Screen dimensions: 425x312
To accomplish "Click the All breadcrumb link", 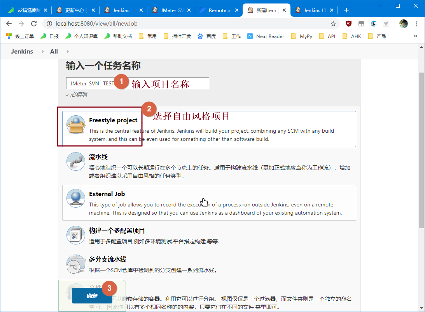I will coord(54,51).
